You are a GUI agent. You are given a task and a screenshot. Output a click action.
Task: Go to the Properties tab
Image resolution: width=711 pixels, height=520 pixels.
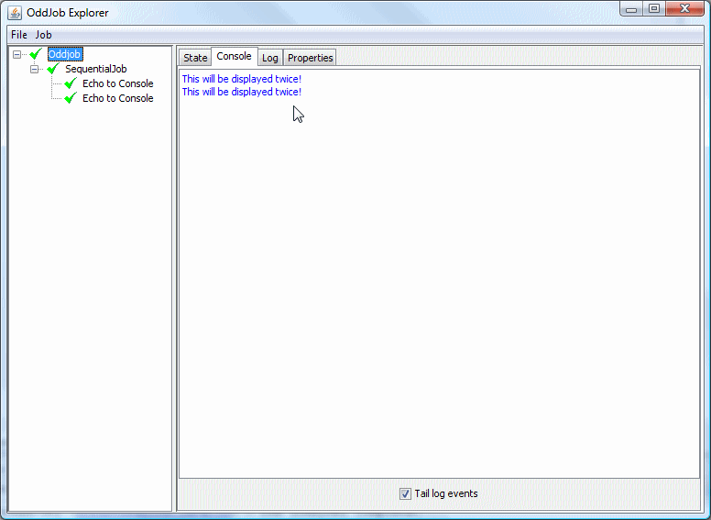coord(310,58)
